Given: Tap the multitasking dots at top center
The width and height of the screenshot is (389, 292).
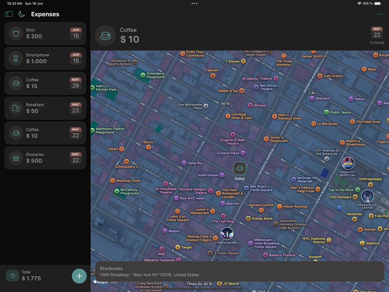Looking at the screenshot, I should [x=194, y=4].
